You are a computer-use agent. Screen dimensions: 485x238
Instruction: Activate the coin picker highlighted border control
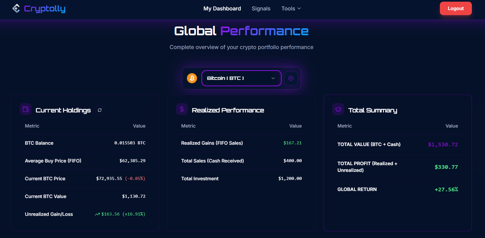(x=241, y=78)
